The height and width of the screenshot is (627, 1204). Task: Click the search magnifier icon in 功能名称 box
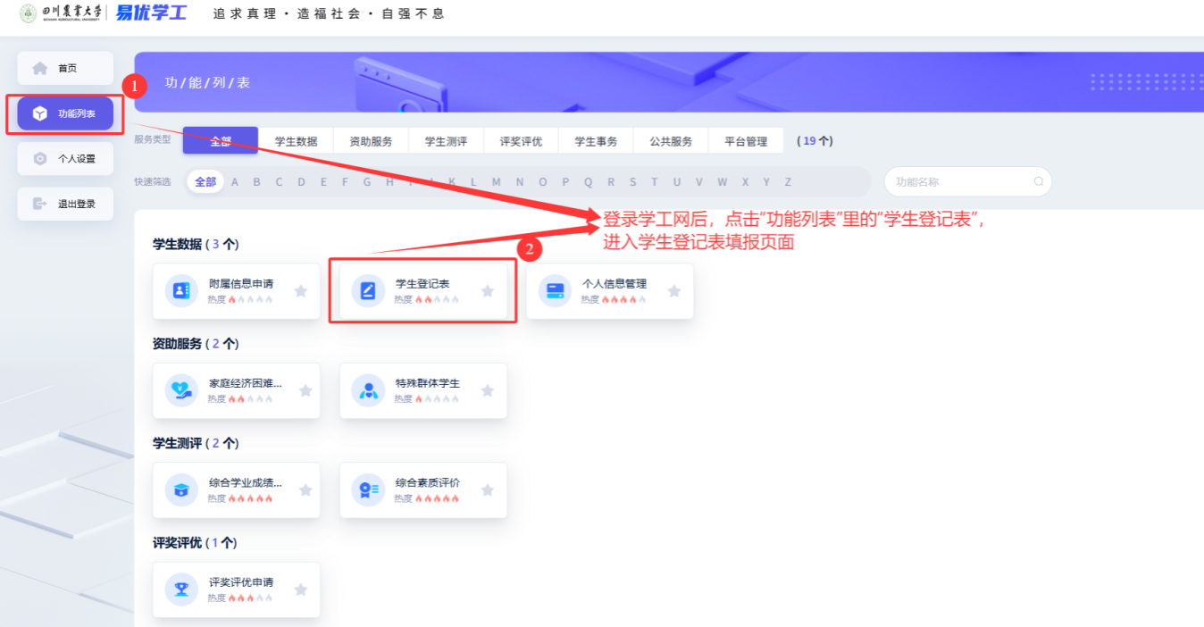(x=1038, y=181)
